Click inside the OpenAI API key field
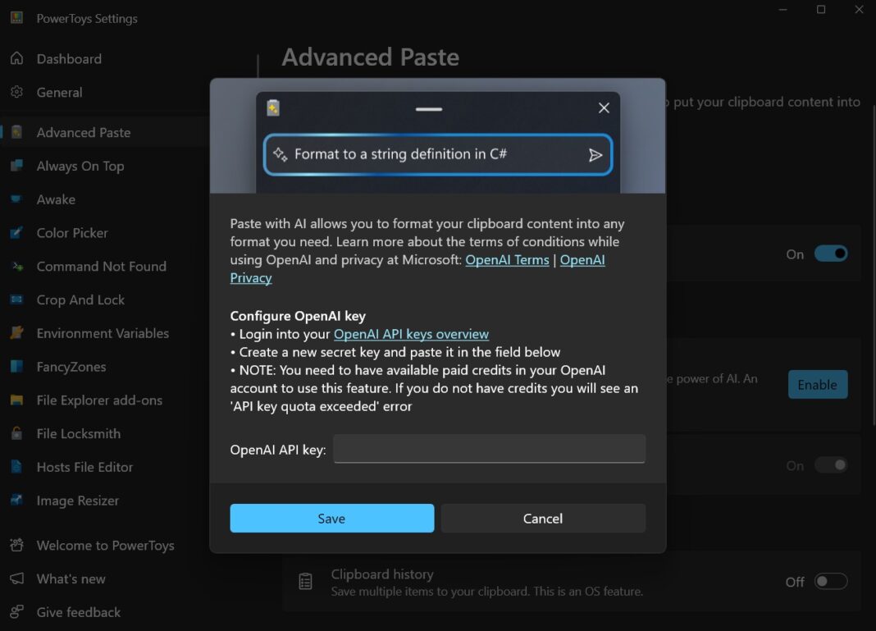The image size is (876, 631). [489, 449]
